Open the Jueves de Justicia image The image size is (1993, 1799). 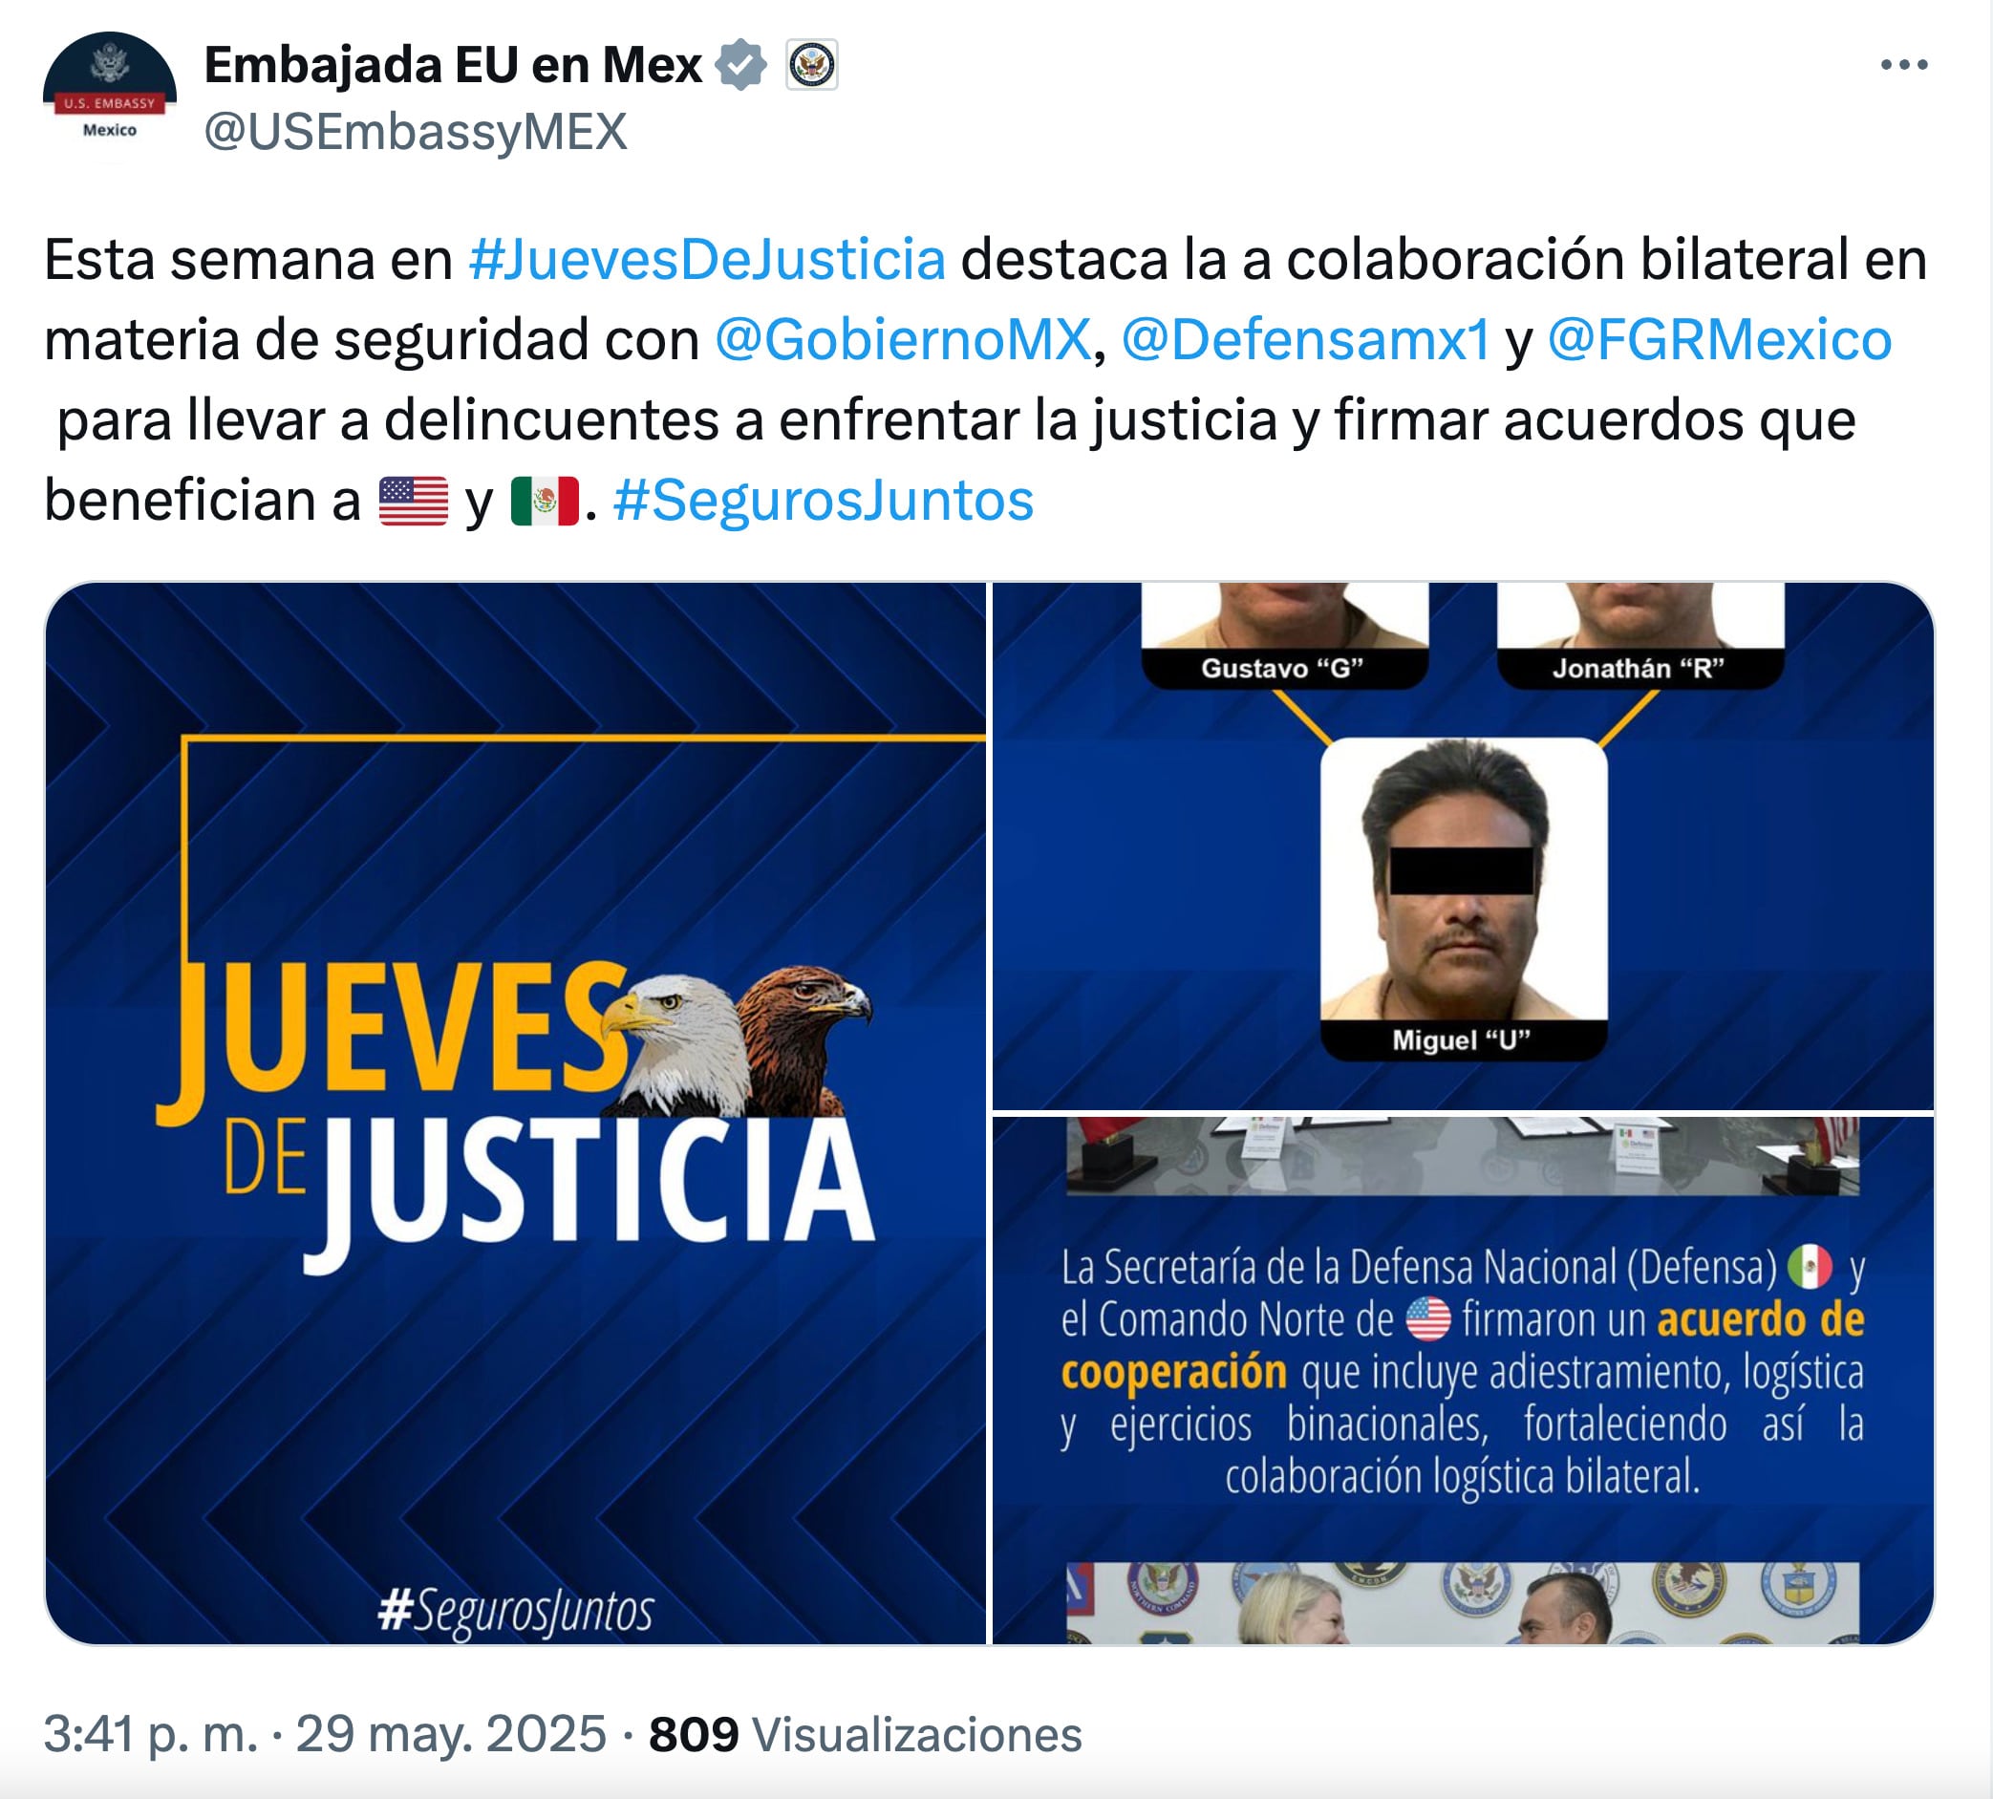point(515,1113)
